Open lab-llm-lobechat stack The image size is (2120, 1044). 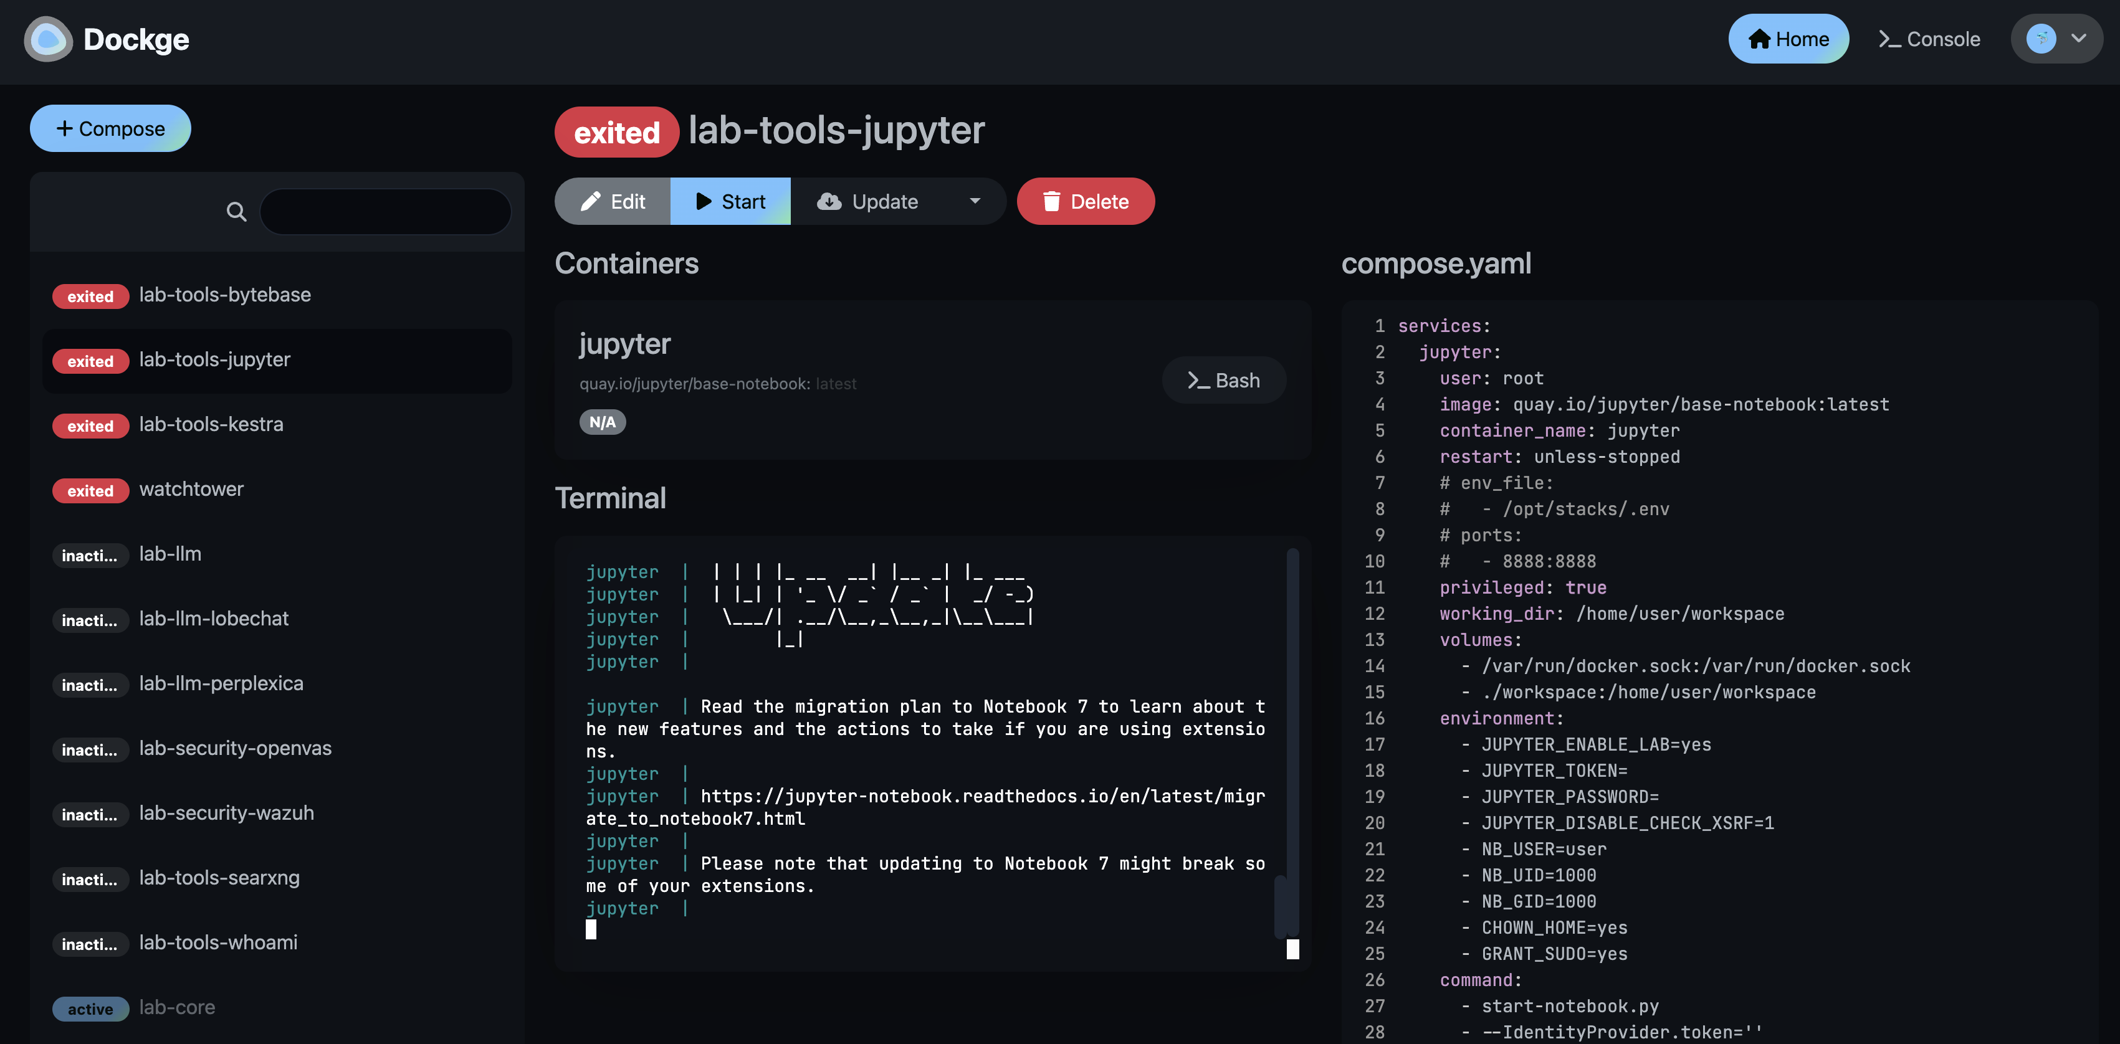[277, 620]
